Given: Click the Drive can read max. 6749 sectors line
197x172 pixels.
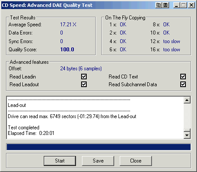Looking at the screenshot, I should click(x=72, y=116).
